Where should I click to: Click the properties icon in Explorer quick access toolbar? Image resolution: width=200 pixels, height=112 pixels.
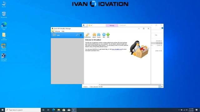(x=87, y=26)
